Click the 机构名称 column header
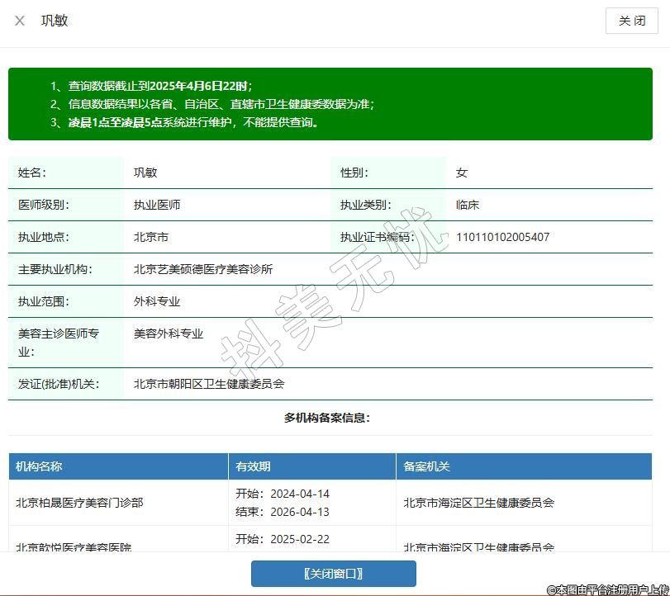The image size is (670, 596). click(x=39, y=466)
